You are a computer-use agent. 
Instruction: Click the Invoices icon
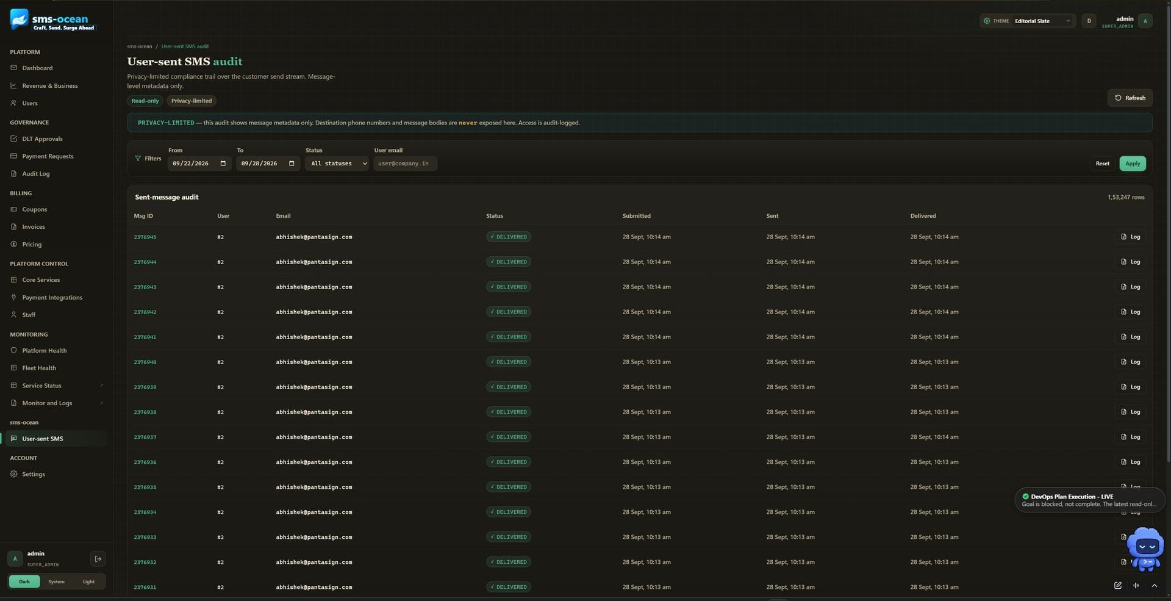[13, 226]
